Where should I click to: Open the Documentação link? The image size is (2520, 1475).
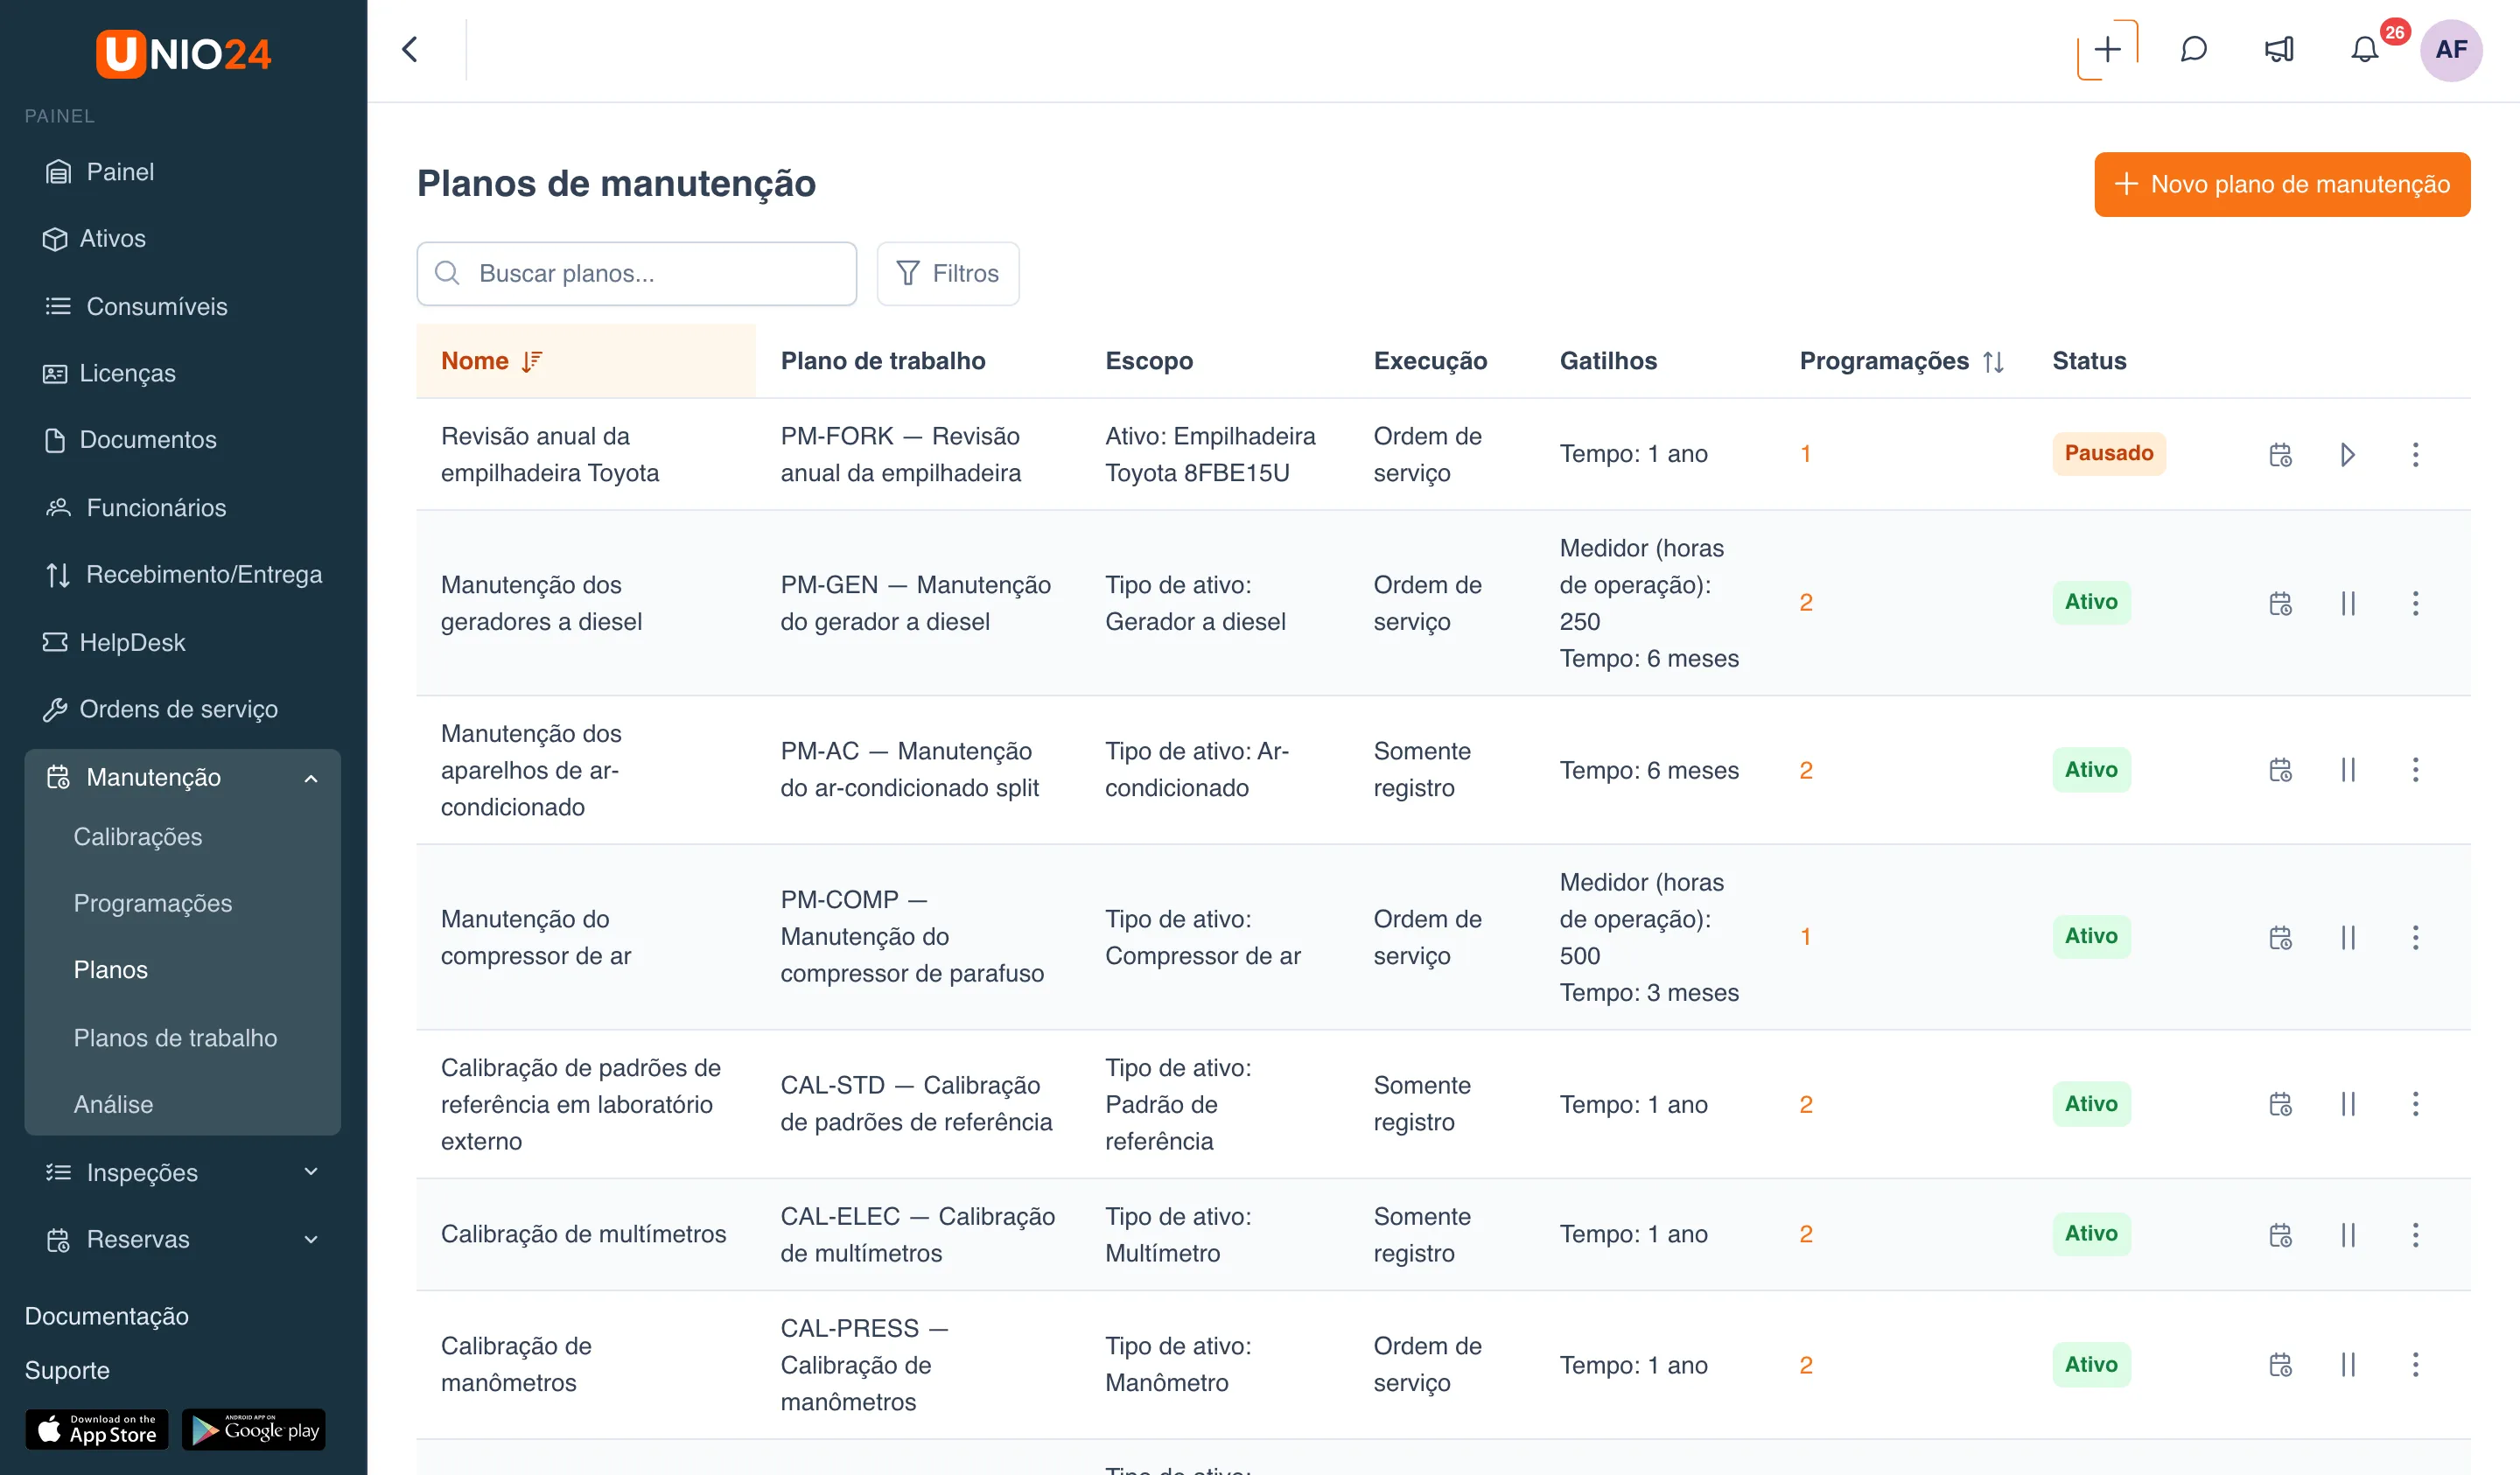coord(107,1316)
